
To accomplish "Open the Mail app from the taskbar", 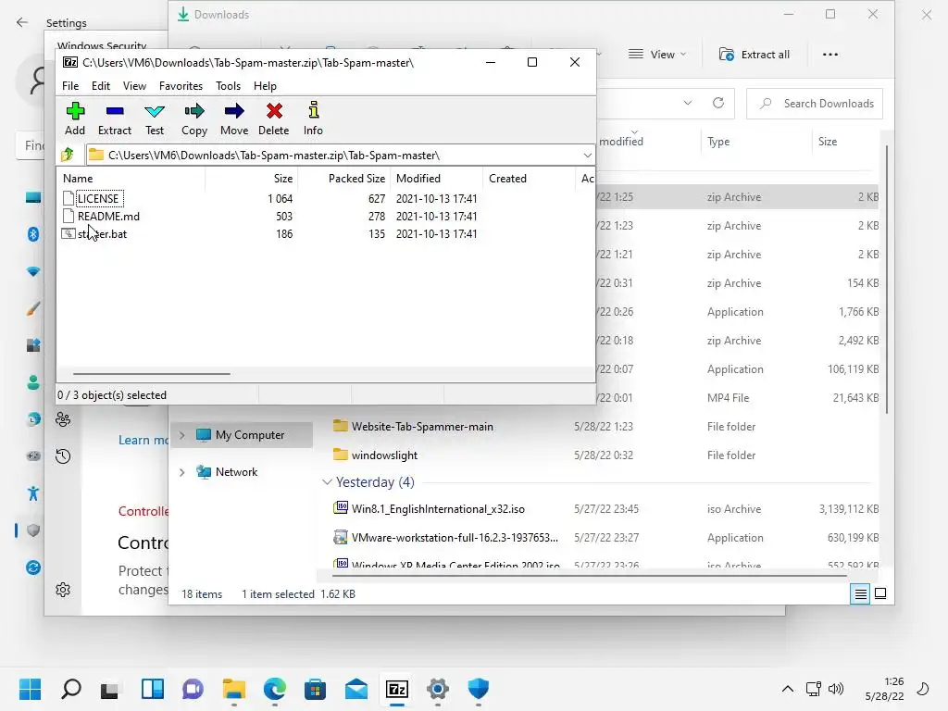I will 356,689.
